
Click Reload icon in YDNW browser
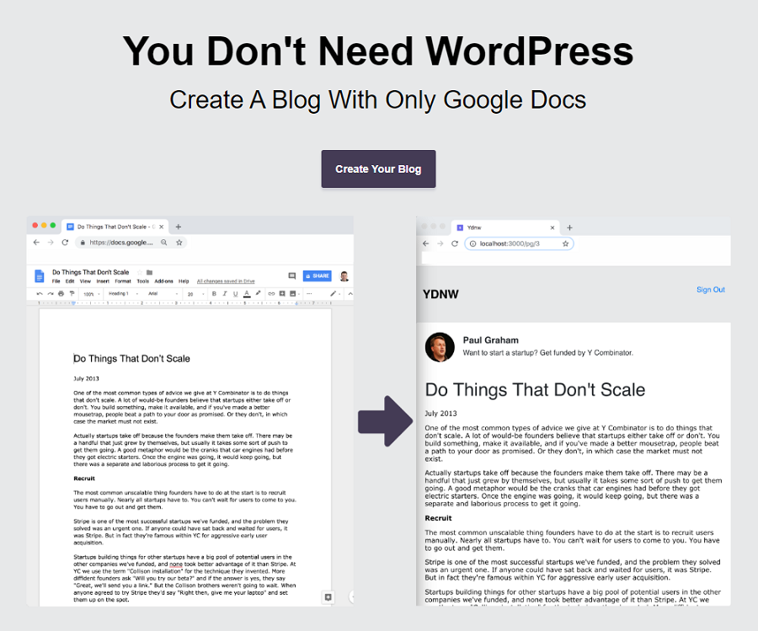[455, 243]
